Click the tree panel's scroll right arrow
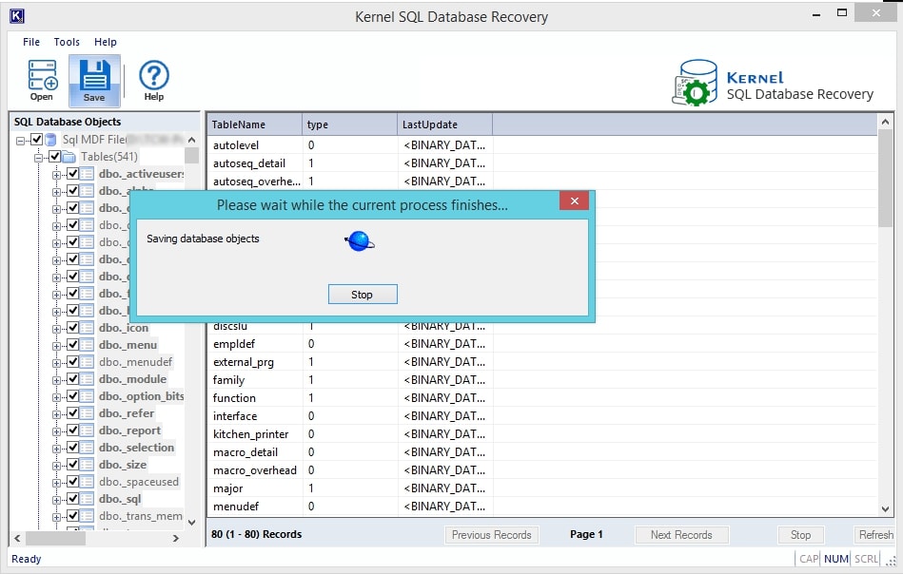Viewport: 903px width, 574px height. click(176, 538)
